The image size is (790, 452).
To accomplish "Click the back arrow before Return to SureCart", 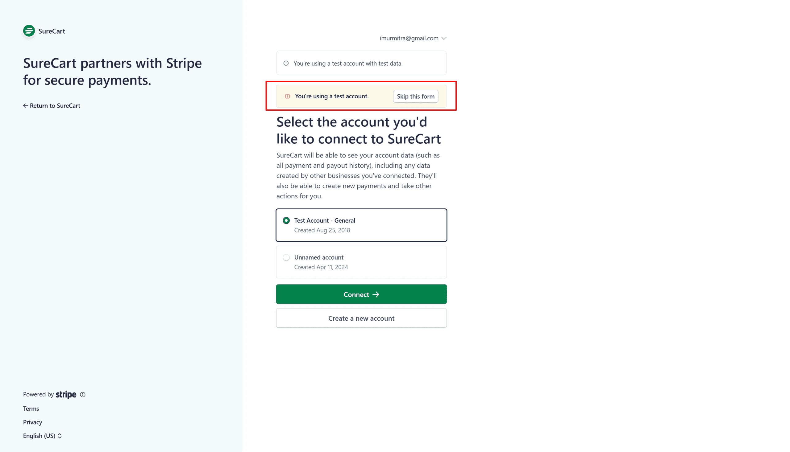I will (x=26, y=106).
